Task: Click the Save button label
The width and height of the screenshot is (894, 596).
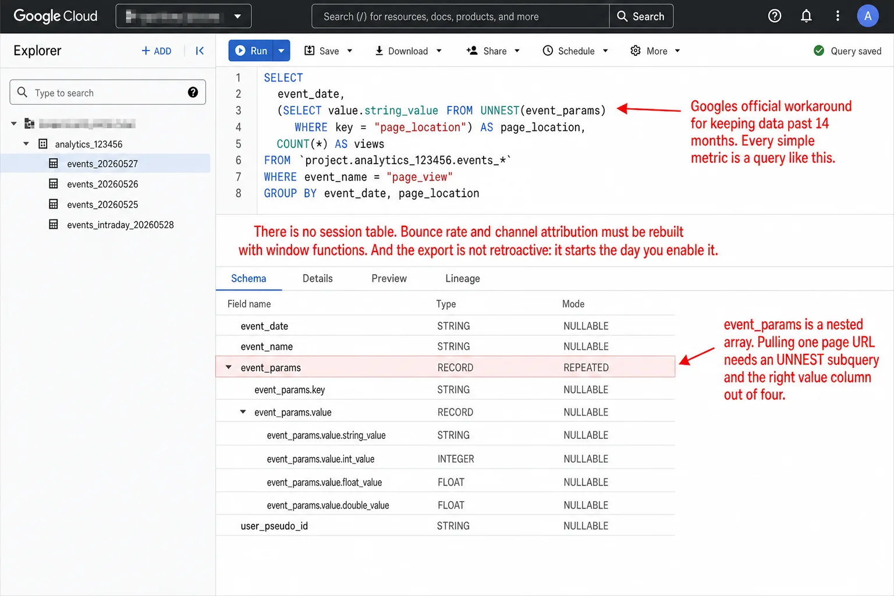Action: pyautogui.click(x=329, y=51)
